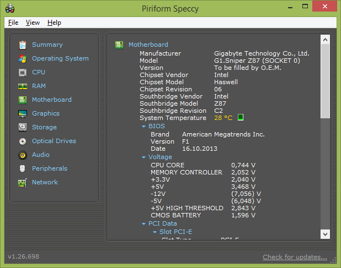Open the Network section
Image resolution: width=341 pixels, height=268 pixels.
[45, 182]
